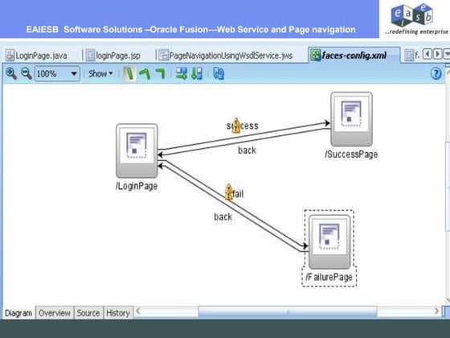Click the horizontal scrollbar thumb

click(288, 311)
